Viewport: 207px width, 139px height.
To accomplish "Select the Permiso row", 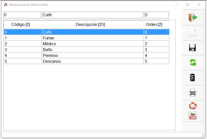I will point(86,55).
